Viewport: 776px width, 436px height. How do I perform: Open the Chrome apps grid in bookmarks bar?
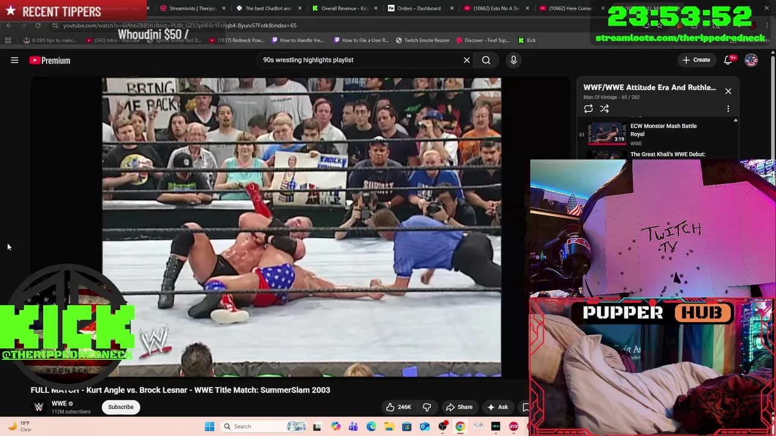coord(8,40)
